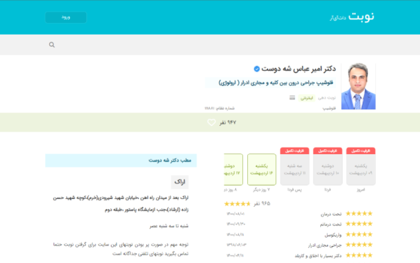Click the امروز label under the day cards

[x=361, y=190]
